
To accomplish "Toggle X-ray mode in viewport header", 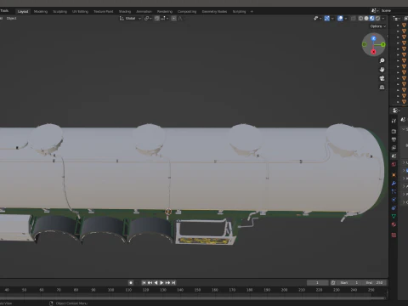I will click(x=353, y=19).
